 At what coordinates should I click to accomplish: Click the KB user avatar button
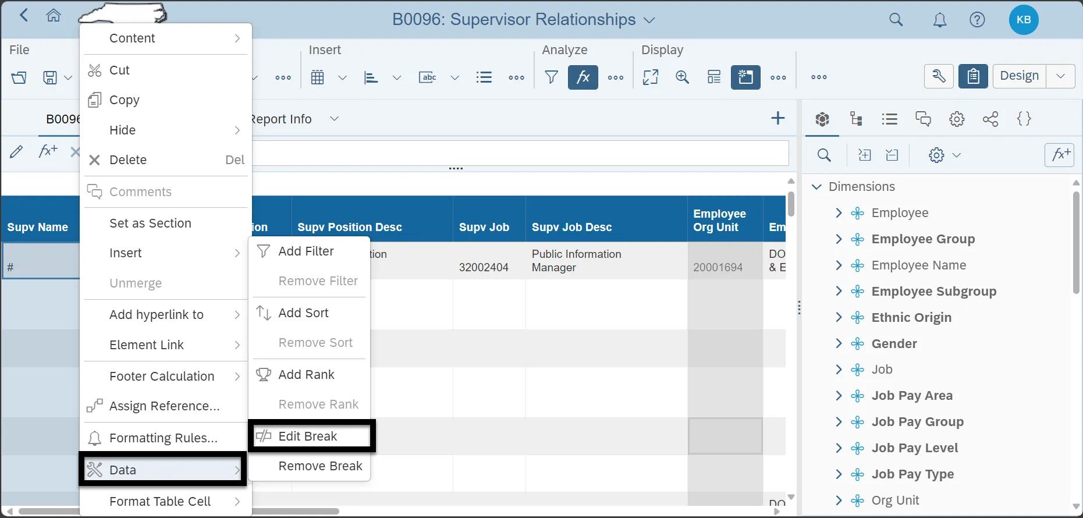click(x=1023, y=20)
